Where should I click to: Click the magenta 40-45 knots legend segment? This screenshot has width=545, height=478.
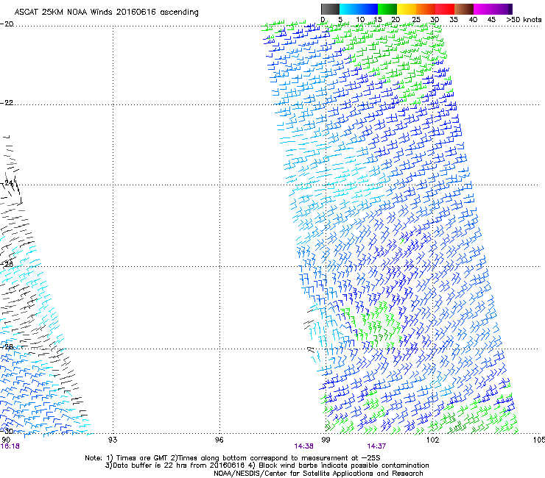pyautogui.click(x=483, y=9)
